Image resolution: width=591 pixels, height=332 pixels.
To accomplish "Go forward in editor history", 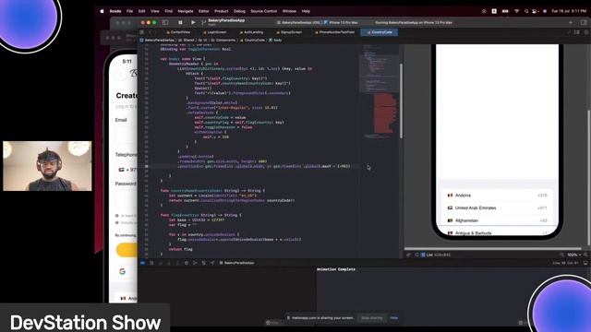I will point(156,32).
